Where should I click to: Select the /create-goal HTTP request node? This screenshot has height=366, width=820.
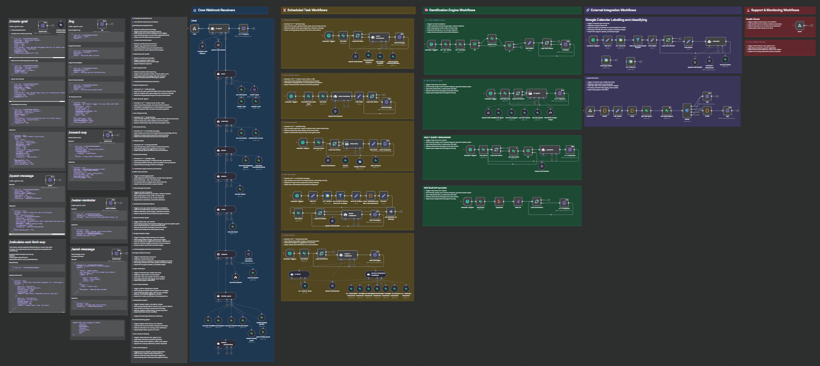point(43,25)
